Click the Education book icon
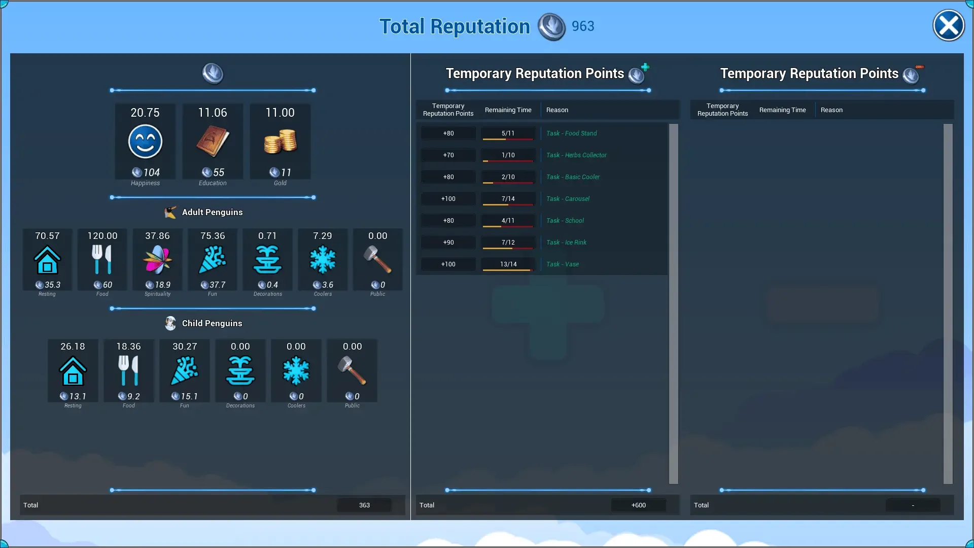This screenshot has height=548, width=974. pos(213,142)
